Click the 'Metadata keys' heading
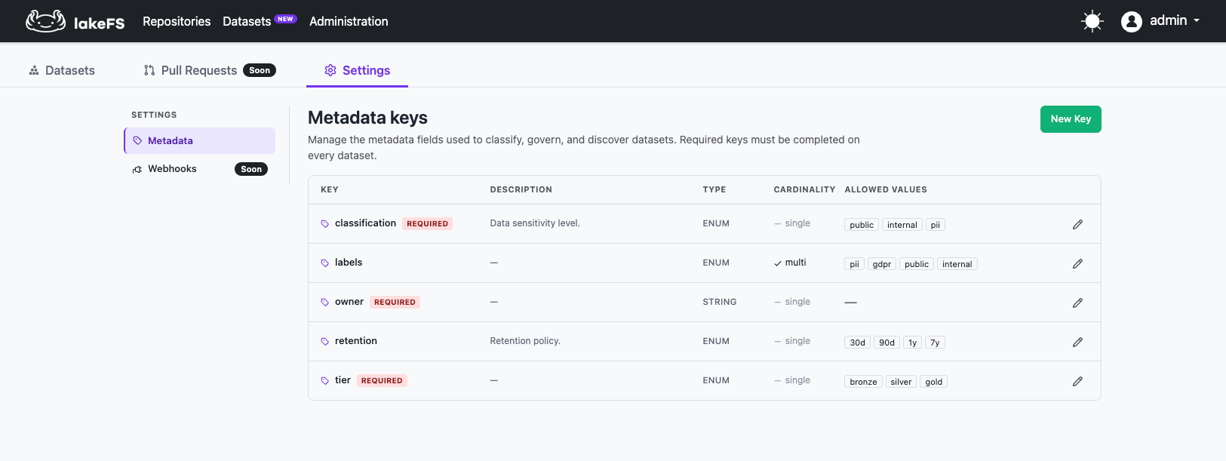 tap(367, 118)
